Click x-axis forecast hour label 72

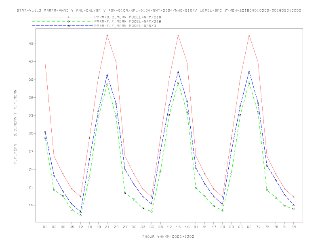[258, 227]
